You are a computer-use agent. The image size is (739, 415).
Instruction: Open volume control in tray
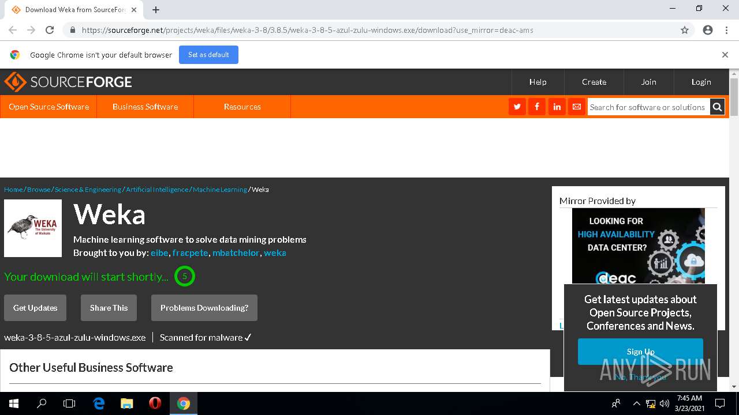(x=665, y=403)
